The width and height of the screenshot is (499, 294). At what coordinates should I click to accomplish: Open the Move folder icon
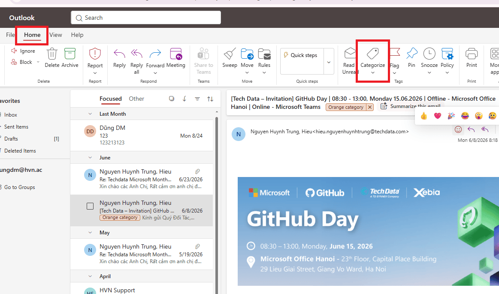coord(247,54)
